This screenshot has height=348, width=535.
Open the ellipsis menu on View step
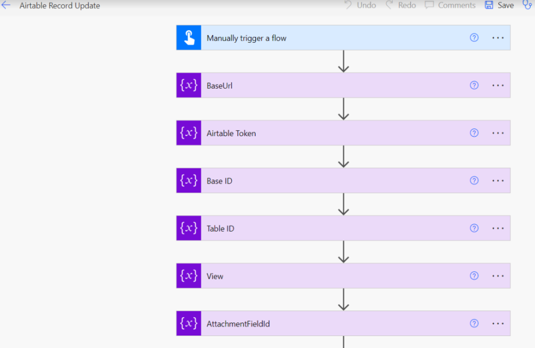(x=498, y=276)
